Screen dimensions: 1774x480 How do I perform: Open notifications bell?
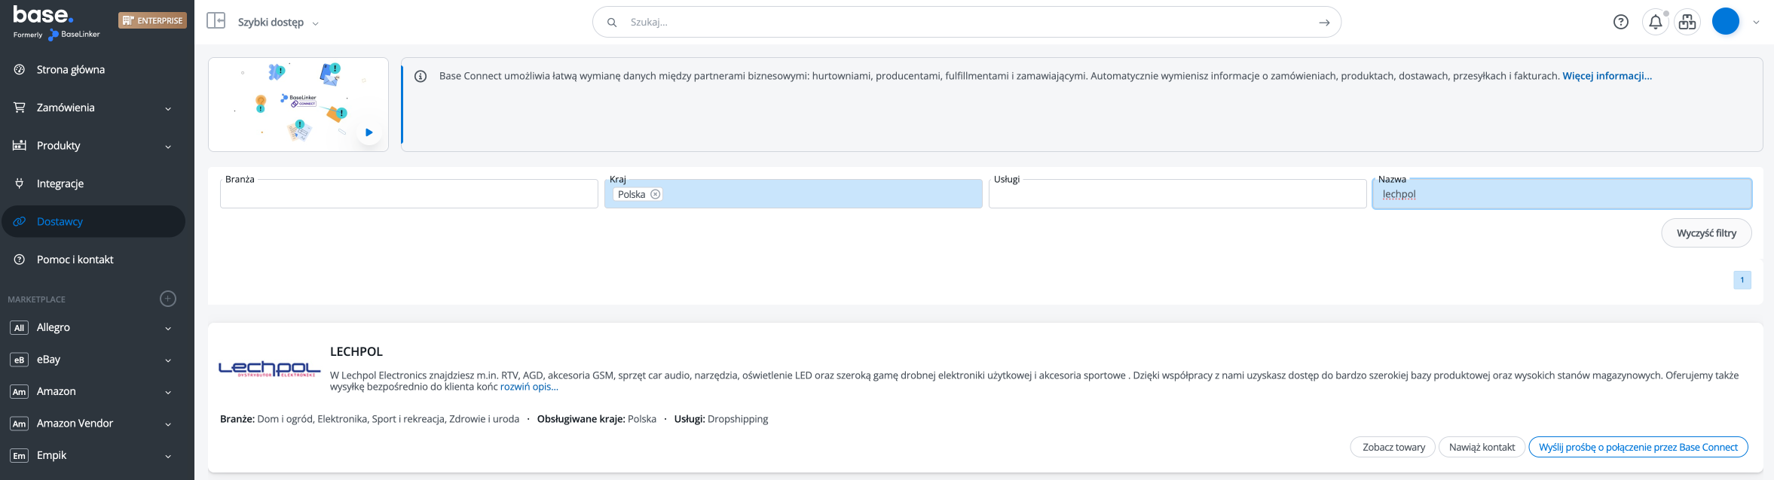1656,22
